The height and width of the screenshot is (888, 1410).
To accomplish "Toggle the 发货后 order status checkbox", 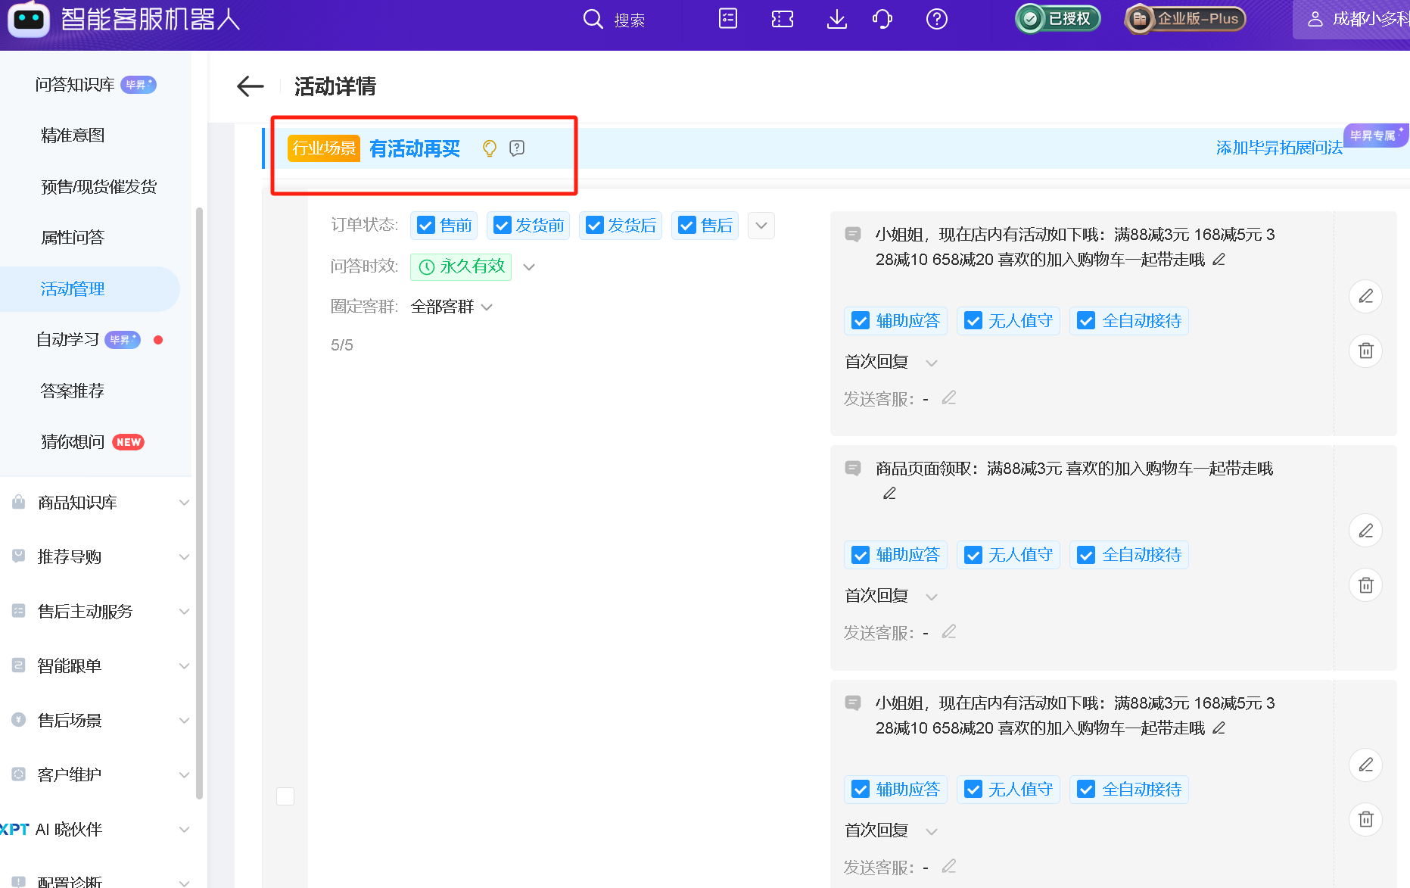I will 595,226.
